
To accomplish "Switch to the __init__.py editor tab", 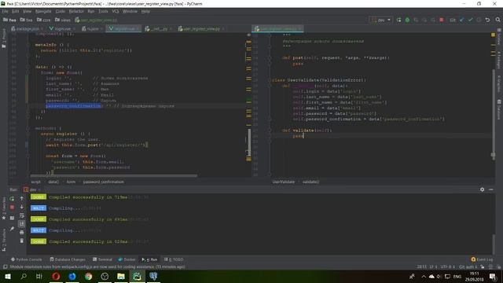I will point(159,28).
